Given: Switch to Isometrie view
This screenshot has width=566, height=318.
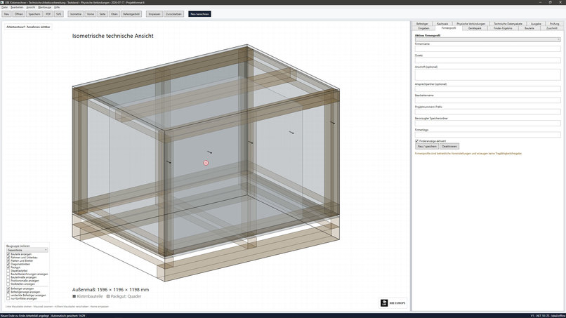Looking at the screenshot, I should (x=76, y=14).
